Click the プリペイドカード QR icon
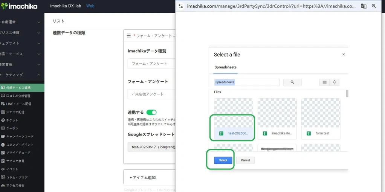The height and width of the screenshot is (192, 385). point(3,153)
